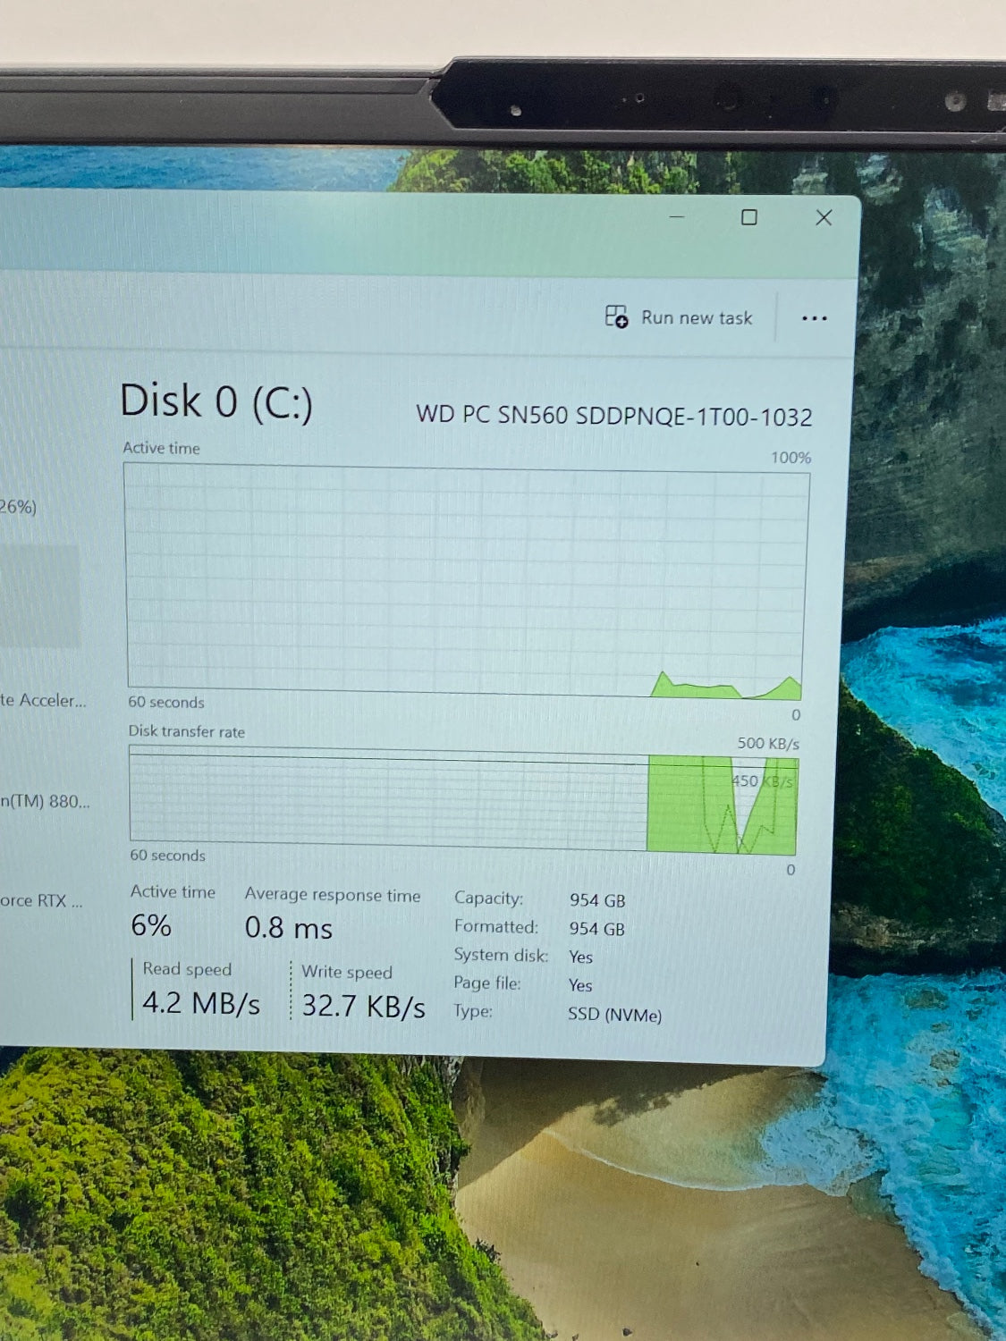Select the 'RTX' GPU sidebar entry
This screenshot has width=1006, height=1341.
point(41,900)
